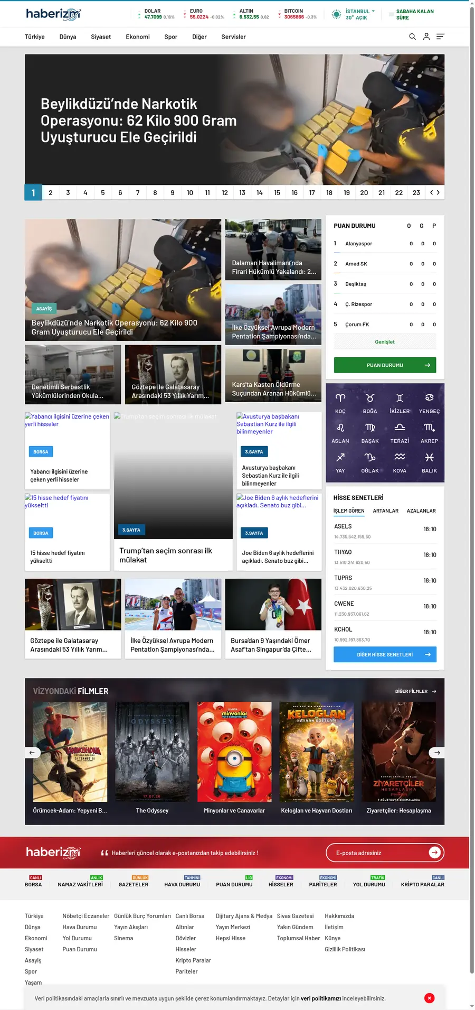This screenshot has width=475, height=1010.
Task: Open Namaz Vakitleri service link
Action: coord(80,884)
